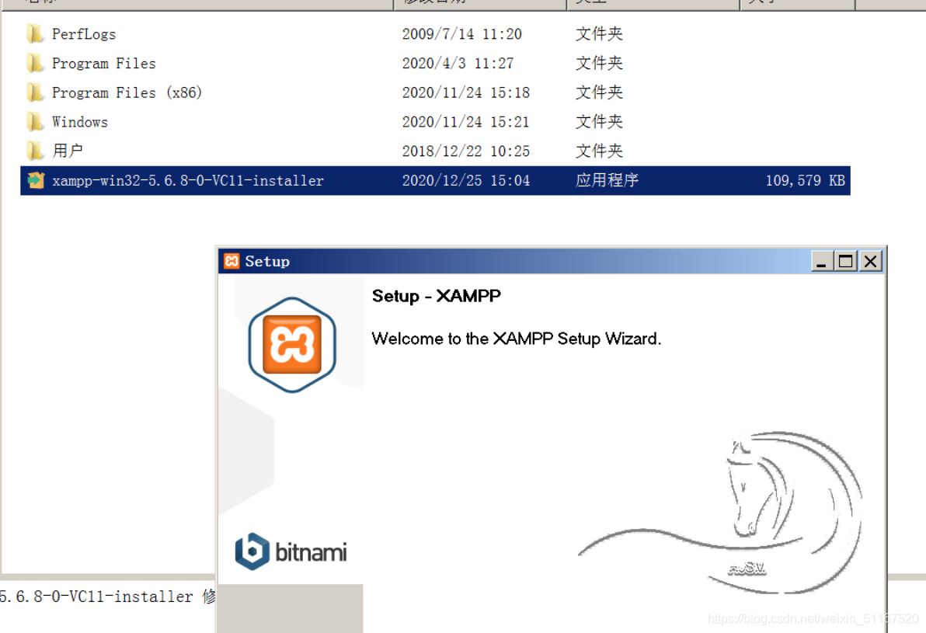
Task: Click 文件夹 type in PerfLogs row
Action: pos(600,33)
